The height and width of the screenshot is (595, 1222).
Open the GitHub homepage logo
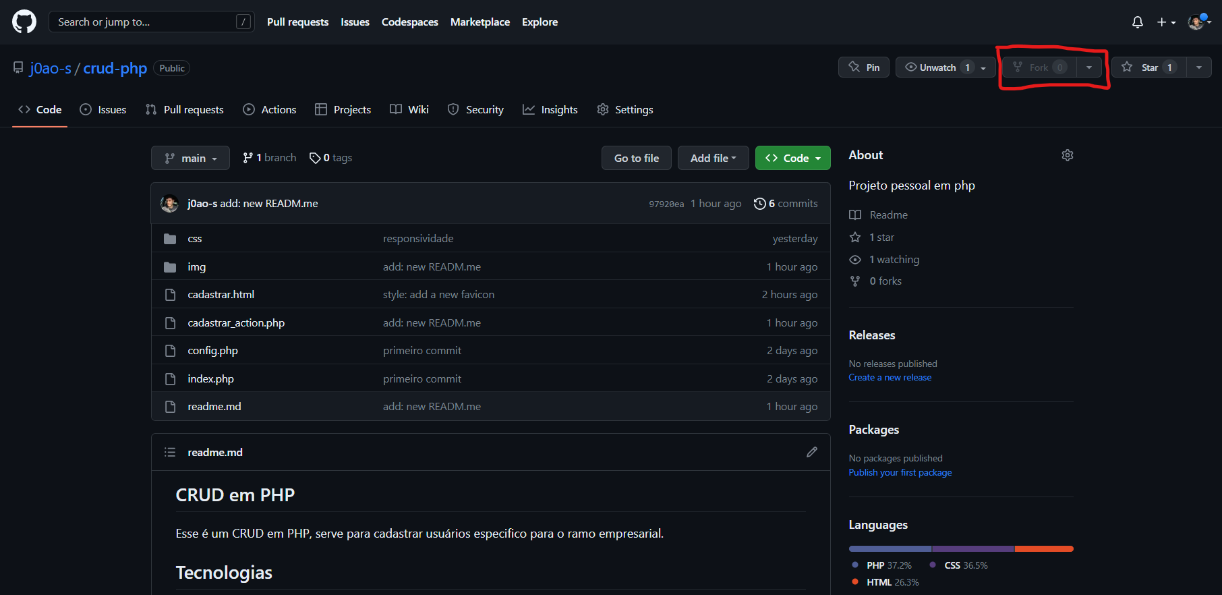[24, 22]
